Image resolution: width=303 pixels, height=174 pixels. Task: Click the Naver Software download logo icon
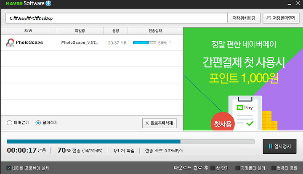(x=48, y=3)
